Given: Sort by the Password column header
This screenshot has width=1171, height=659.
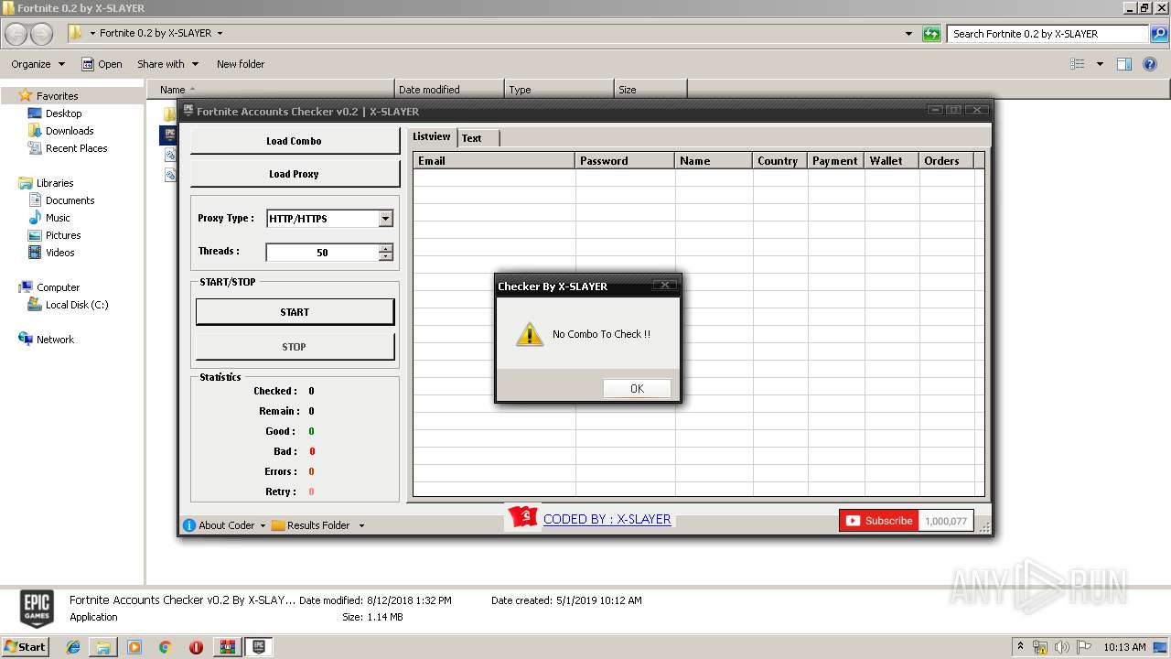Looking at the screenshot, I should pyautogui.click(x=626, y=160).
